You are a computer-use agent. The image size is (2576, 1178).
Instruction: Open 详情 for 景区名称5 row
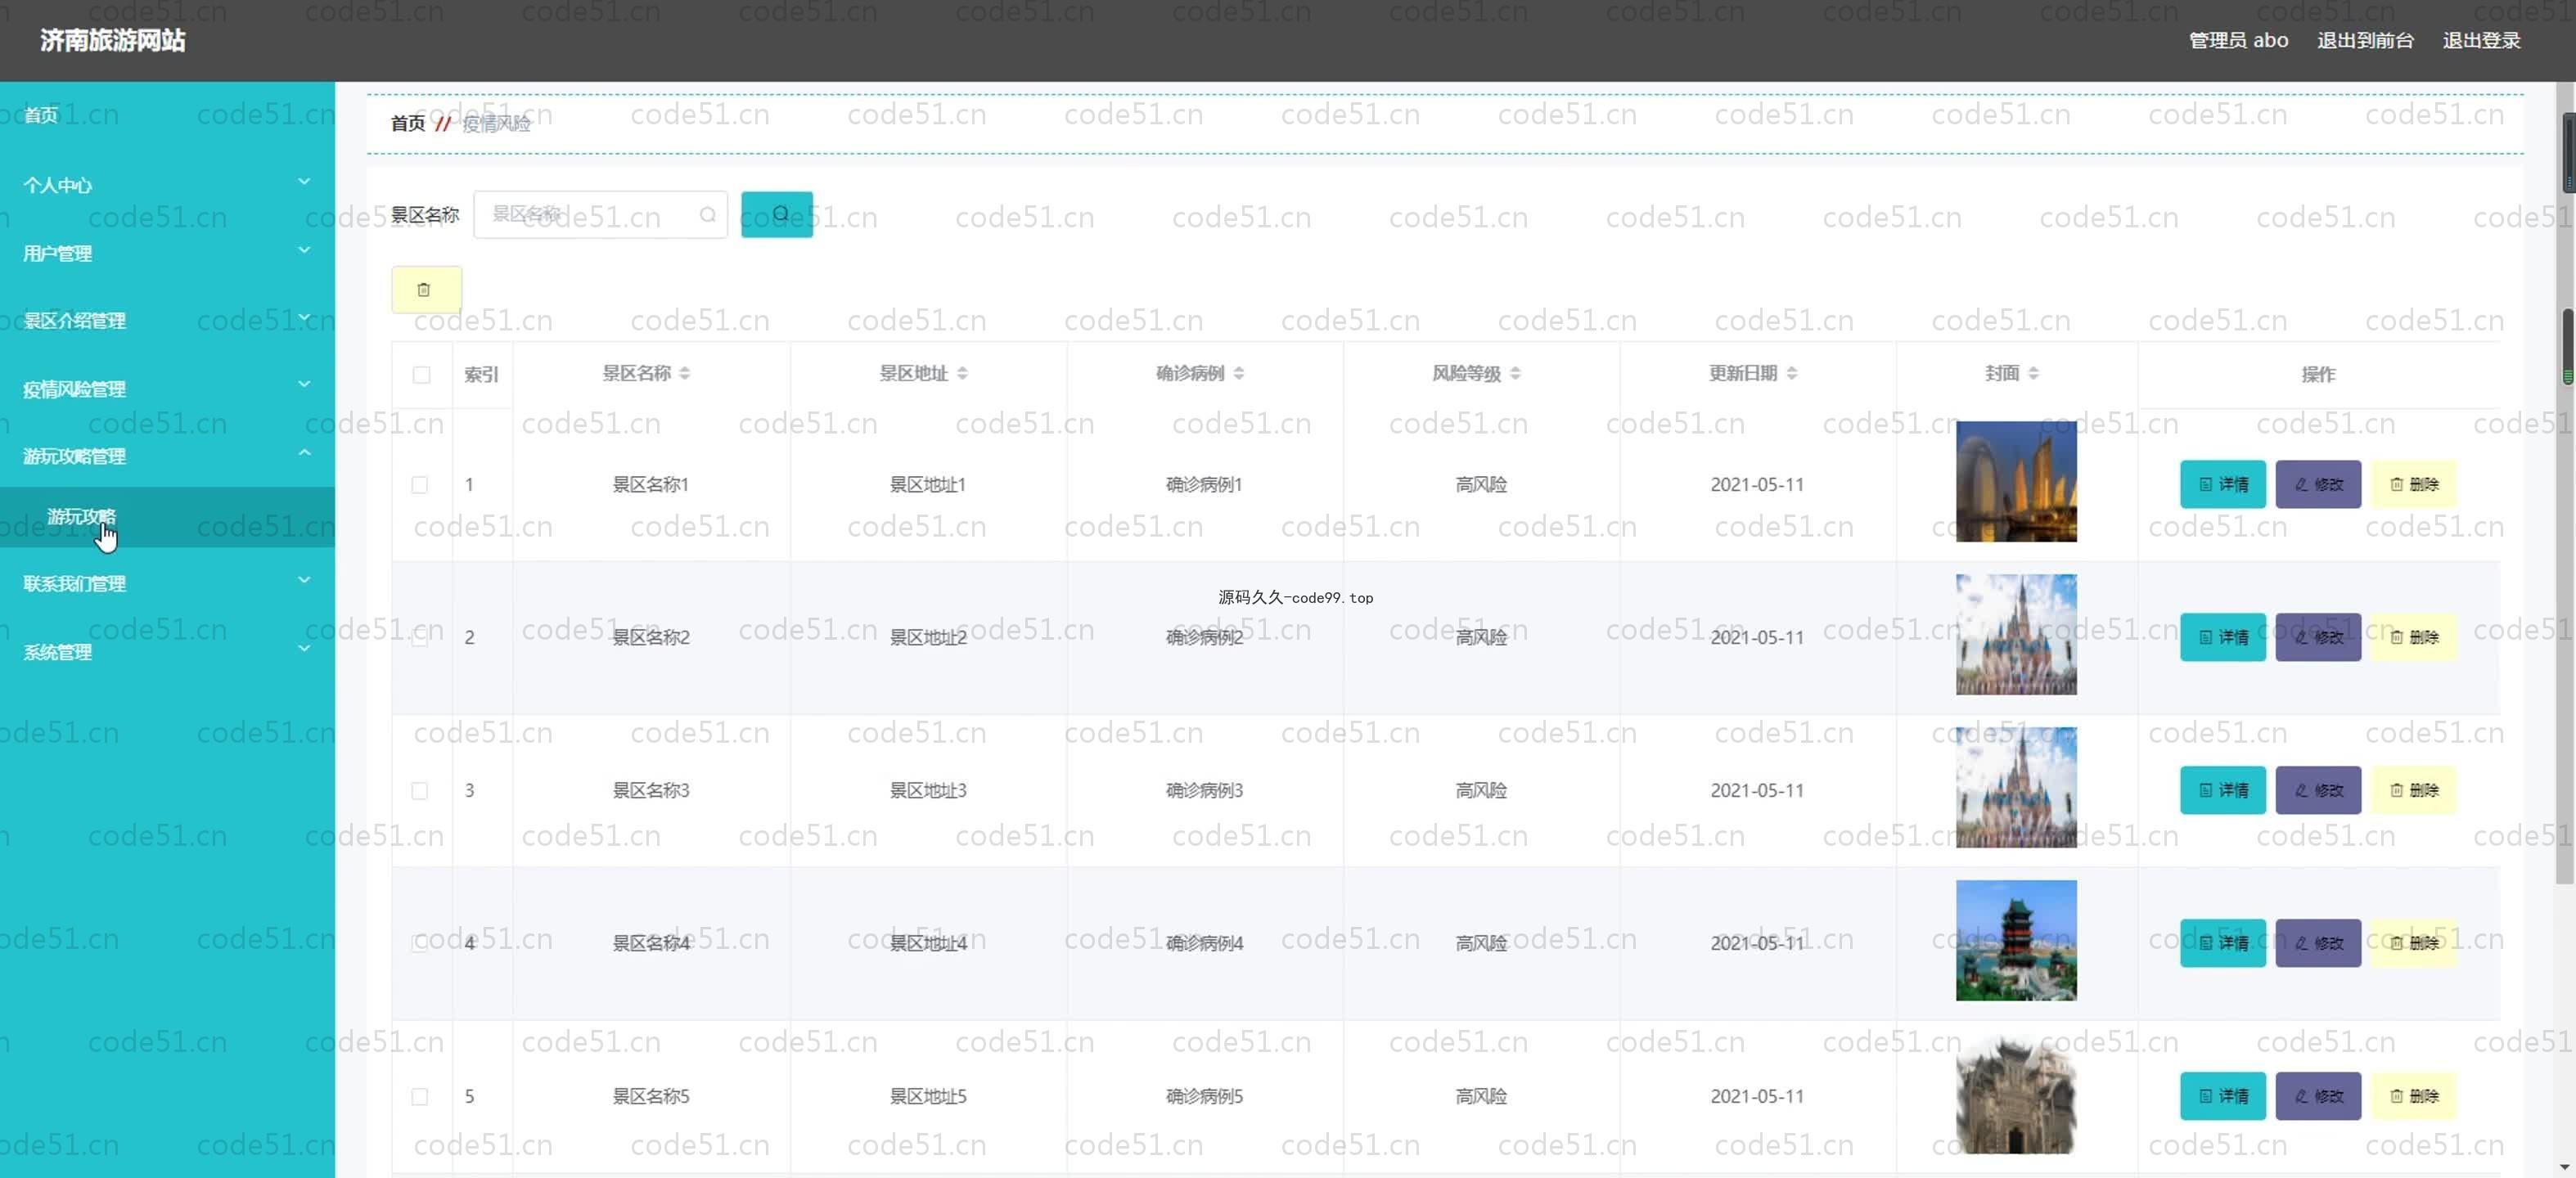(x=2222, y=1096)
